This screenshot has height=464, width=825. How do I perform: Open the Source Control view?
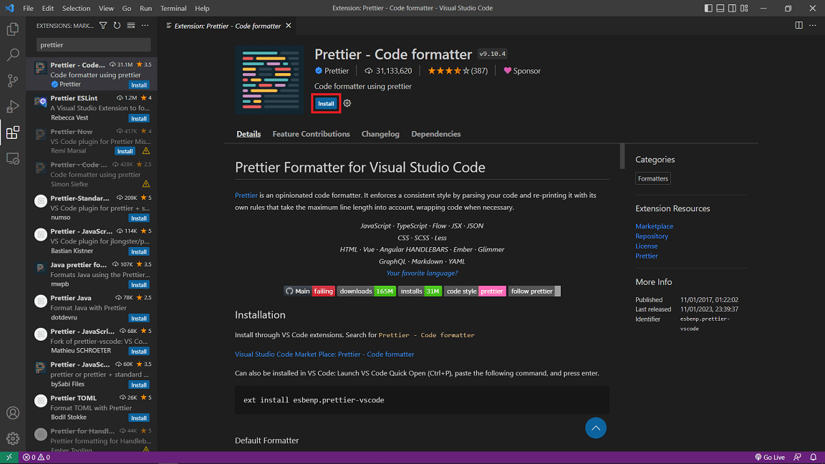click(x=13, y=80)
